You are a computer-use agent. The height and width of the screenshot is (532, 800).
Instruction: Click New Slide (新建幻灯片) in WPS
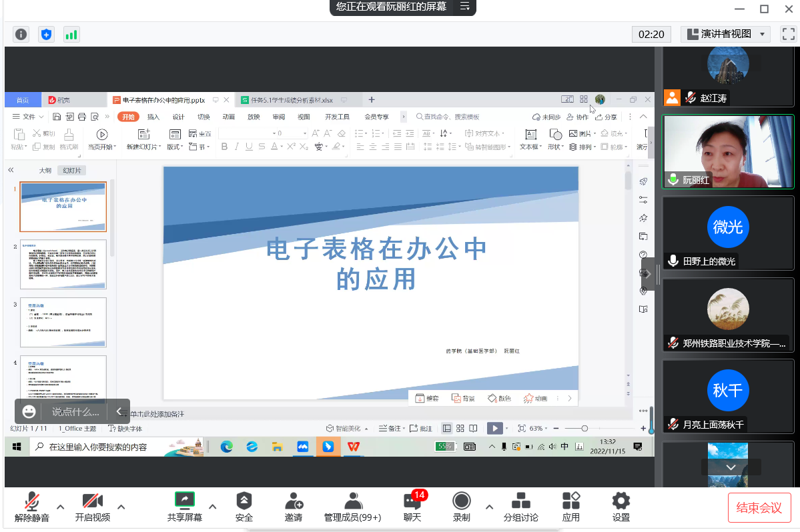[144, 139]
